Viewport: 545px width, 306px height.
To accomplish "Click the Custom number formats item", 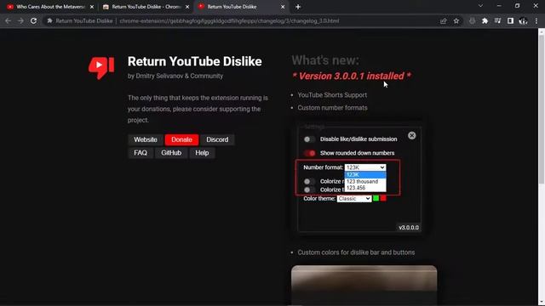I will click(332, 108).
